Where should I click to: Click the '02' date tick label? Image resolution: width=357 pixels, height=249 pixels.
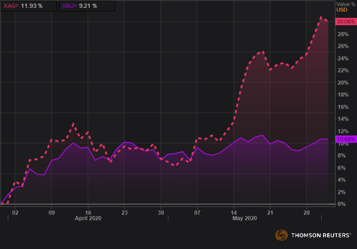(x=15, y=213)
